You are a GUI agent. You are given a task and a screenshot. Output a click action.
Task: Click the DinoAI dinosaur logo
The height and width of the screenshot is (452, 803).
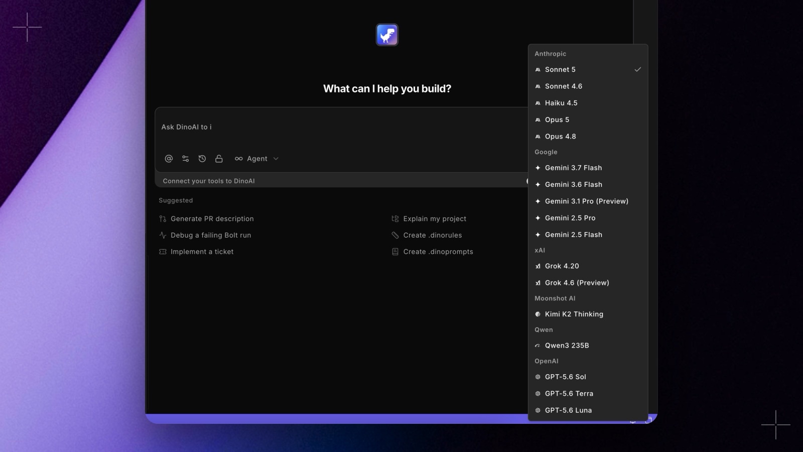tap(387, 35)
